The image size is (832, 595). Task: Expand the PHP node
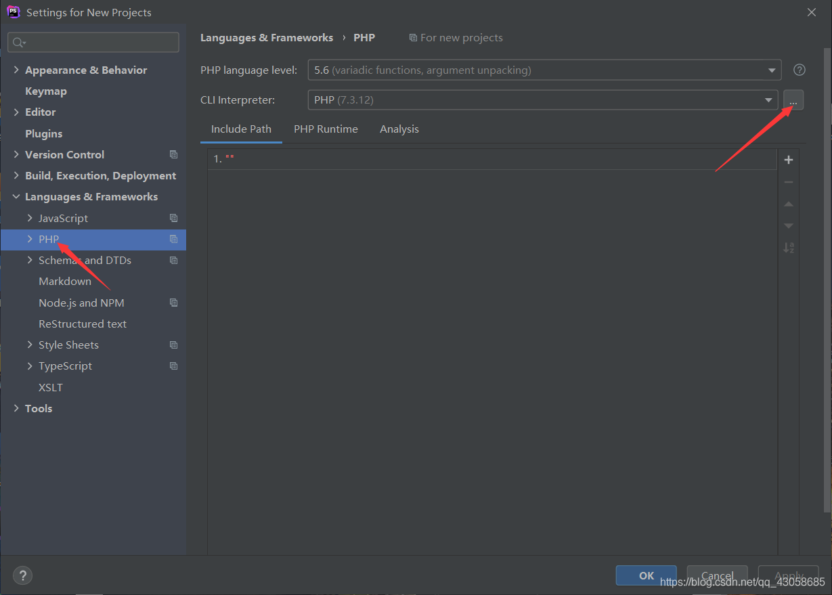coord(30,239)
